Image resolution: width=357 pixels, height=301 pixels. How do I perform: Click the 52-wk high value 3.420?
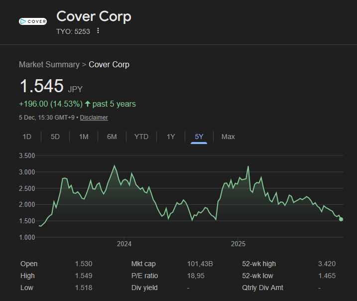[x=327, y=264]
